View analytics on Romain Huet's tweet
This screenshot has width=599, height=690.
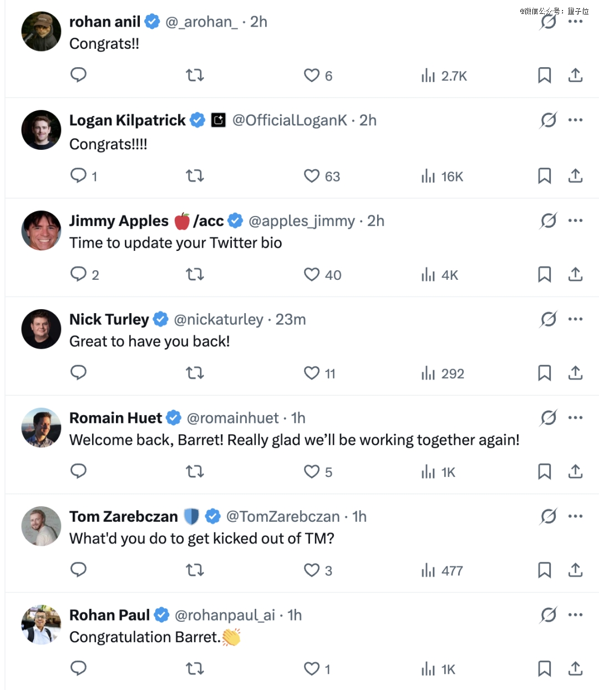(x=438, y=472)
